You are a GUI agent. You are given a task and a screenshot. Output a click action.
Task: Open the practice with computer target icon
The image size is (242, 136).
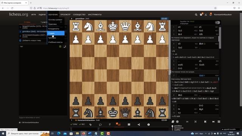point(177,122)
